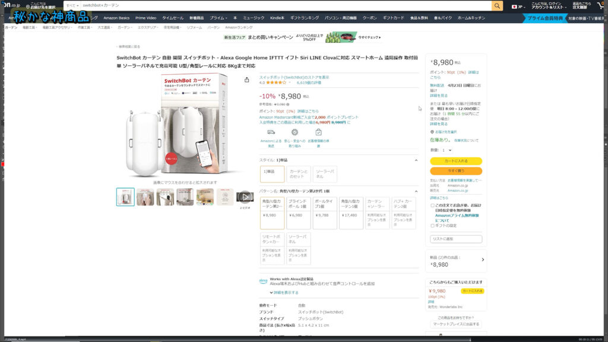The width and height of the screenshot is (608, 342).
Task: Click the secure transaction gear icon
Action: pos(294,132)
